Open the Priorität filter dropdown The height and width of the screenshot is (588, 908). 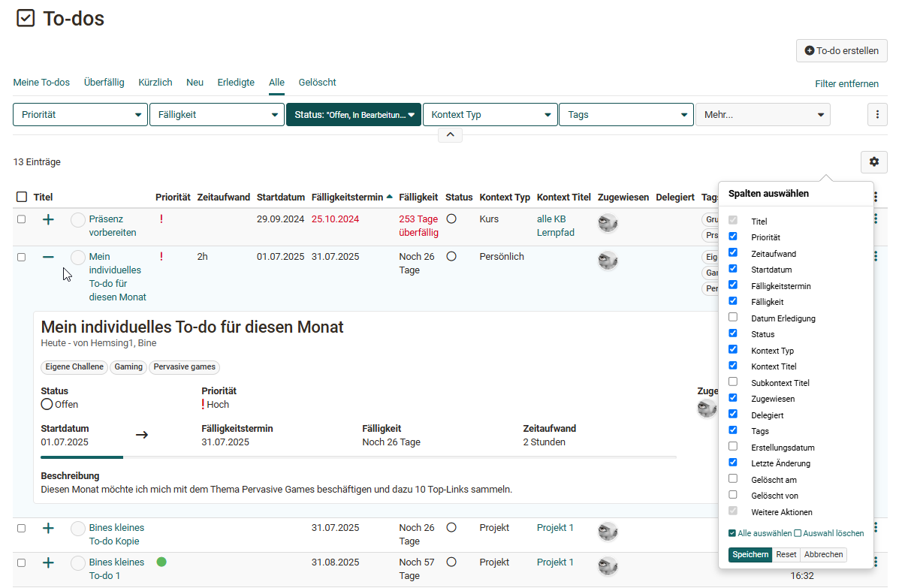pos(80,115)
